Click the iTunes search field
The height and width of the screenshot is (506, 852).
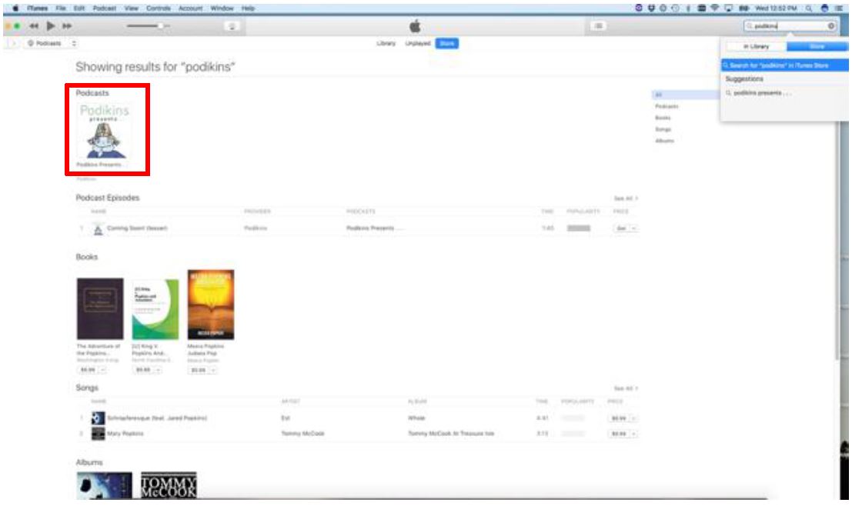click(x=790, y=25)
